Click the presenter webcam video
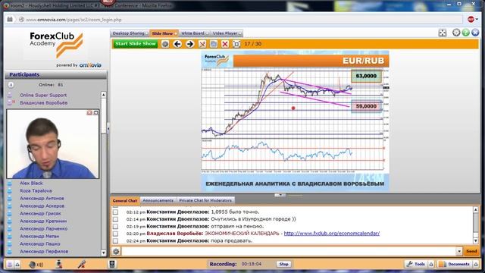This screenshot has width=485, height=273. pyautogui.click(x=53, y=144)
